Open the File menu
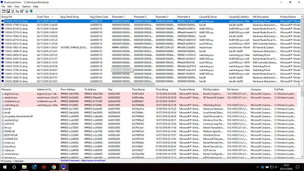 (3, 6)
